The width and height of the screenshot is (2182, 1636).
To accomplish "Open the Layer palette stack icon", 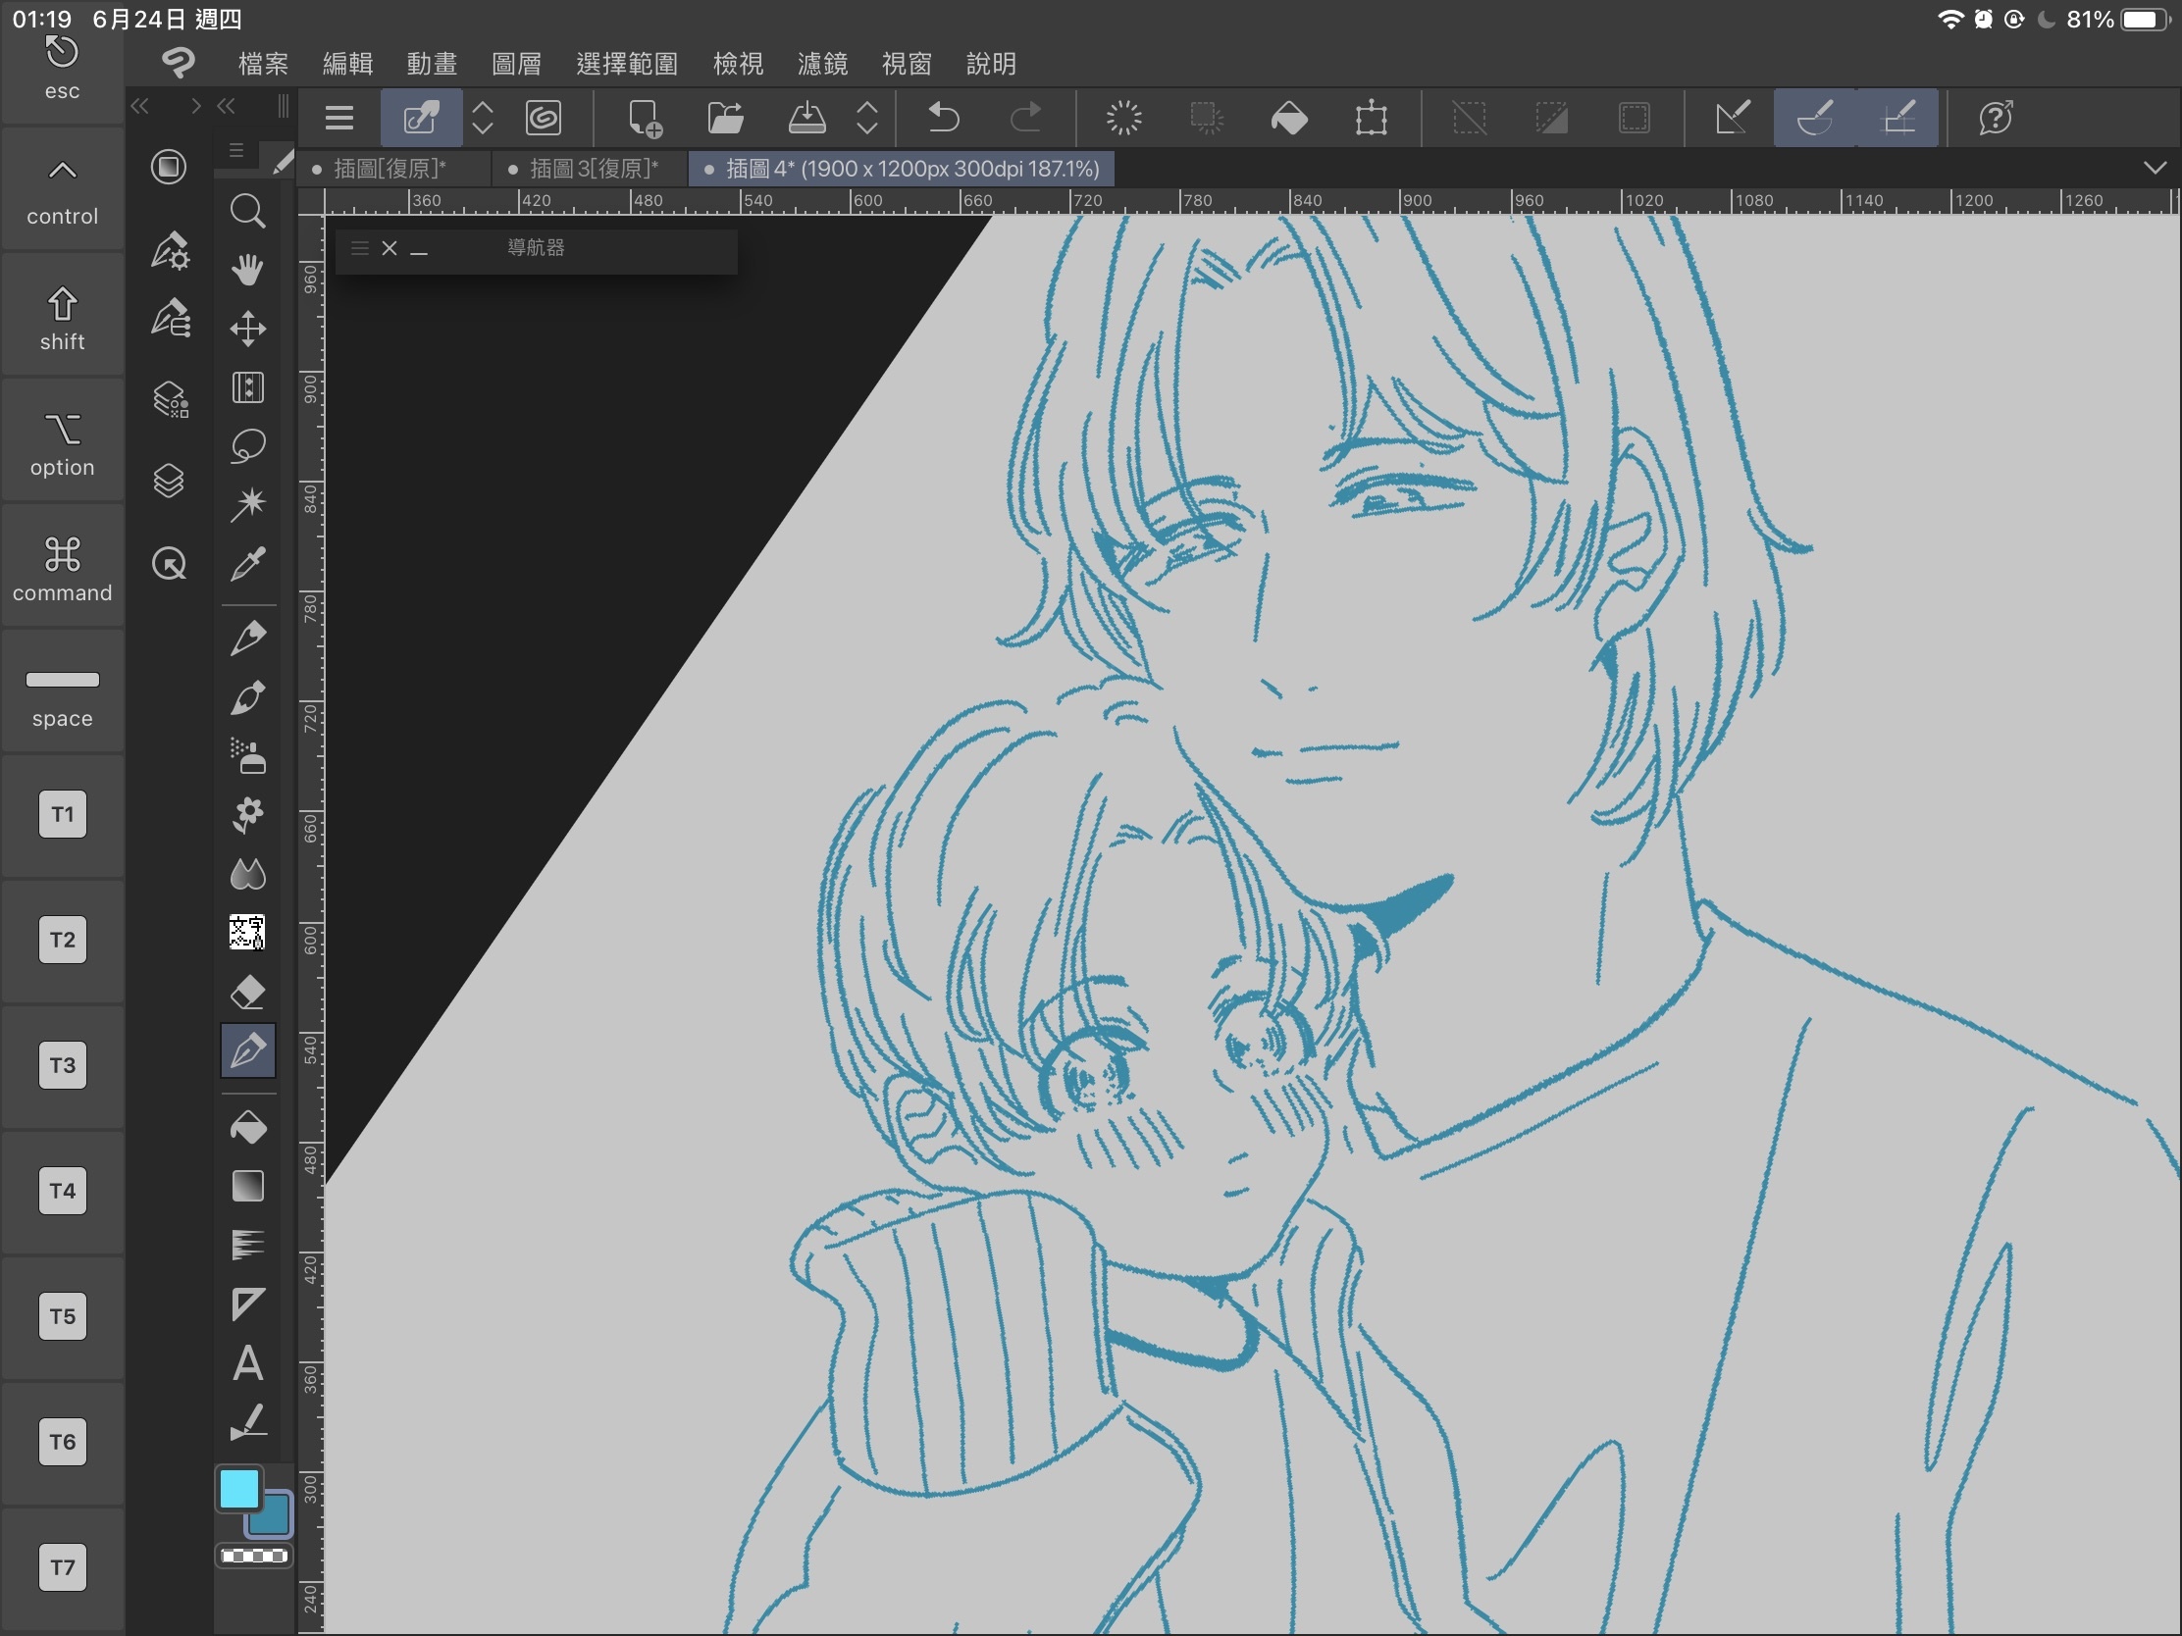I will click(169, 481).
